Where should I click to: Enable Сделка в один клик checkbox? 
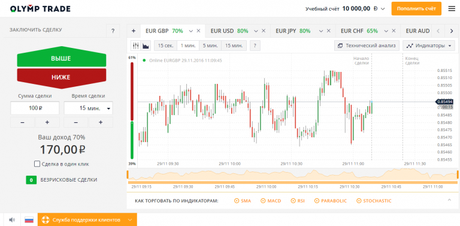click(x=37, y=164)
